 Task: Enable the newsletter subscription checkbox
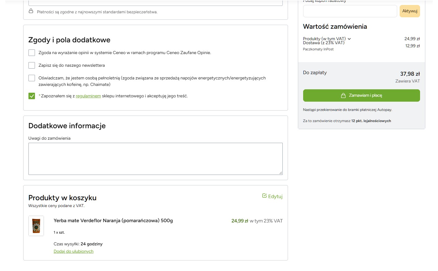coord(32,65)
